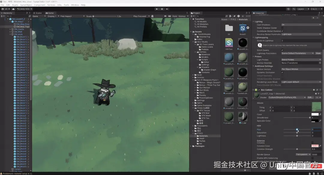Select the Inspector tab
Screen dimensions: 324x175
tap(259, 13)
